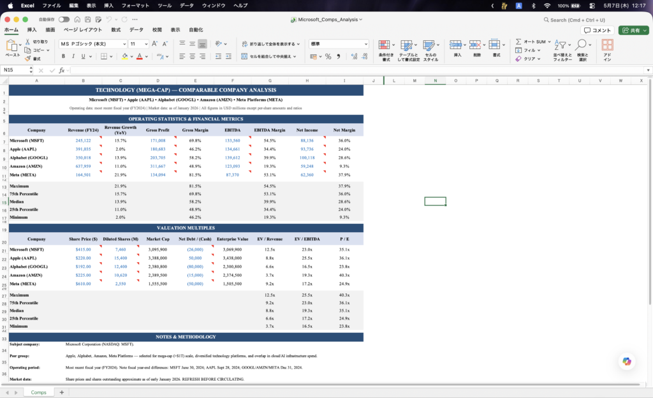Toggle underline formatting
This screenshot has height=398, width=653.
click(84, 56)
